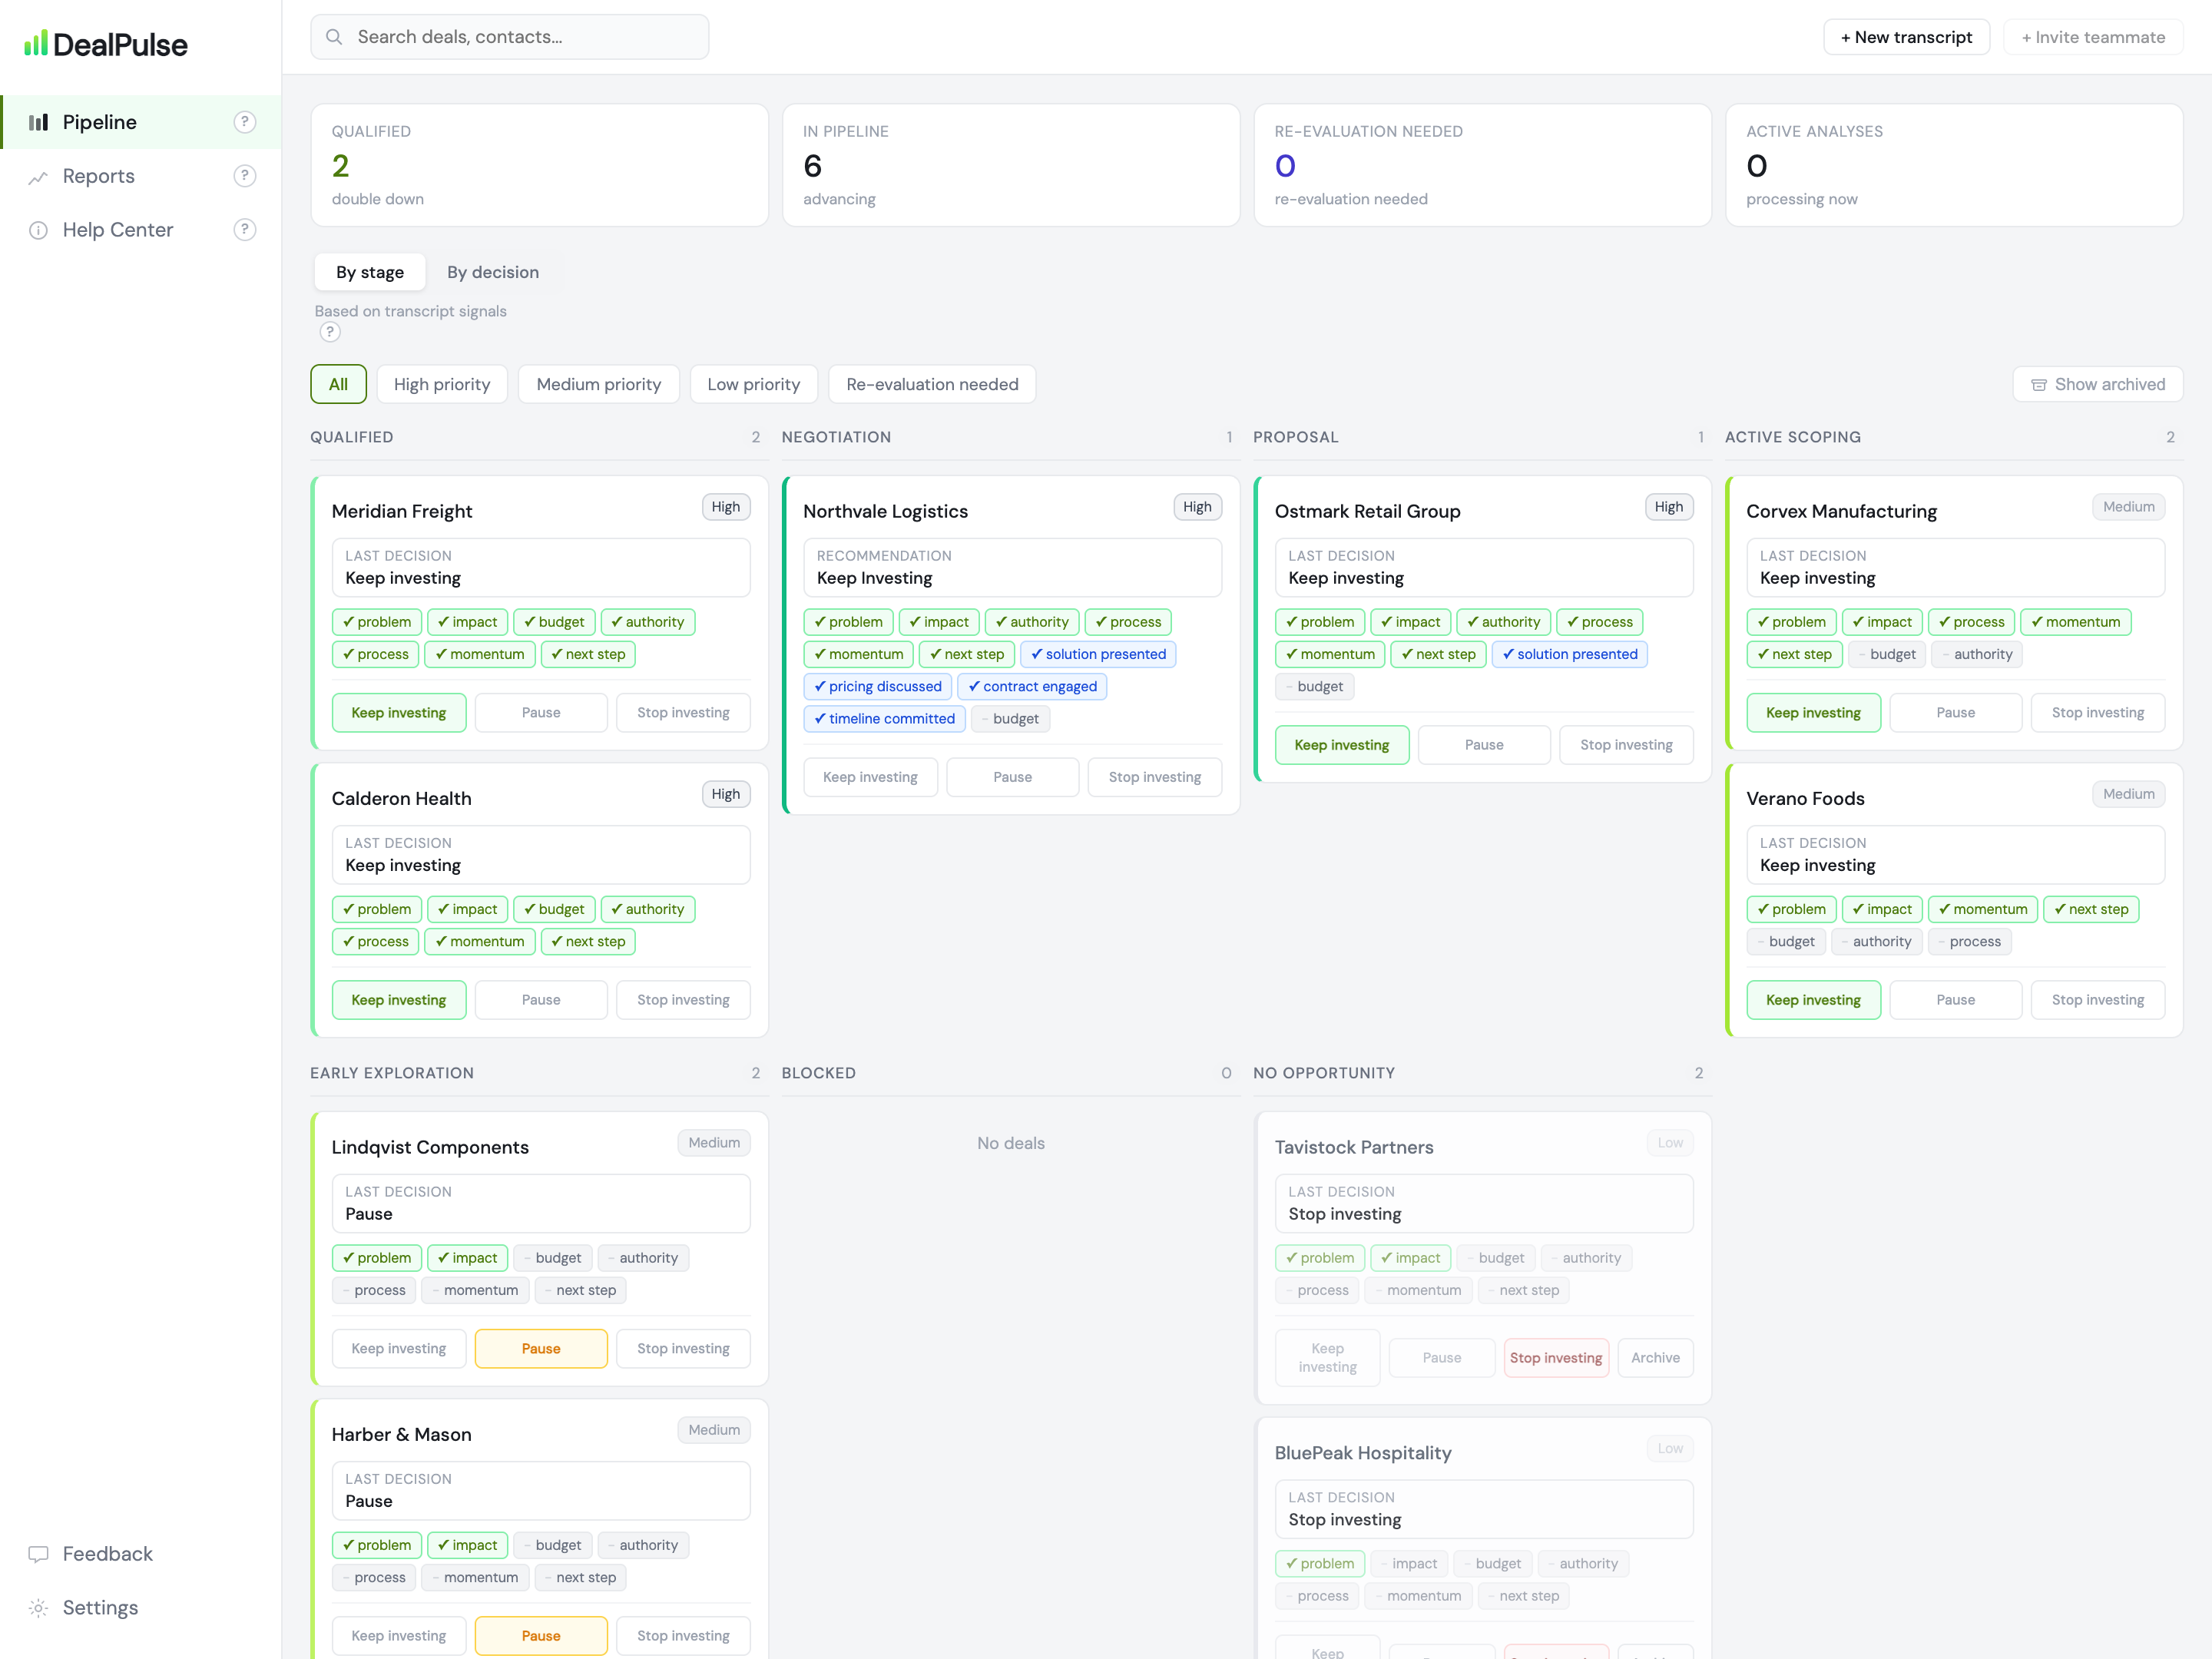Viewport: 2212px width, 1659px height.
Task: Choose Pause on Northvale Logistics card
Action: [x=1012, y=777]
